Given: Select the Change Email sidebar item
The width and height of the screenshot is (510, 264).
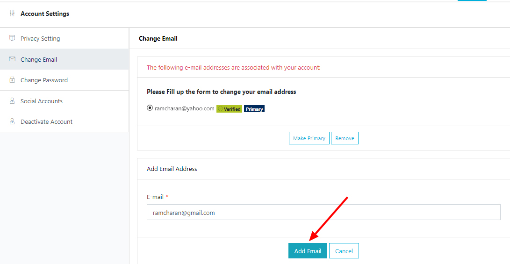Looking at the screenshot, I should tap(39, 60).
